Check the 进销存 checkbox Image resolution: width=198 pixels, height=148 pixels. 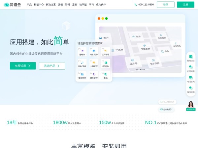click(x=79, y=49)
